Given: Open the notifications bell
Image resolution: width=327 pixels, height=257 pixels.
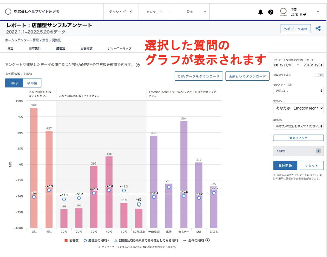Looking at the screenshot, I should [x=261, y=12].
